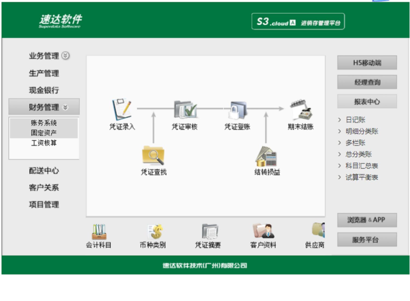
Task: Select the 项目管理 menu
Action: pyautogui.click(x=44, y=205)
